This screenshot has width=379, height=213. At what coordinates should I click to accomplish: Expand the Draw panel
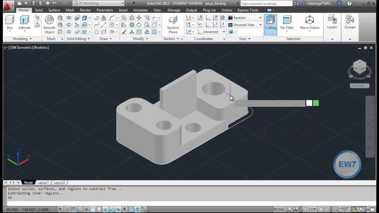106,38
